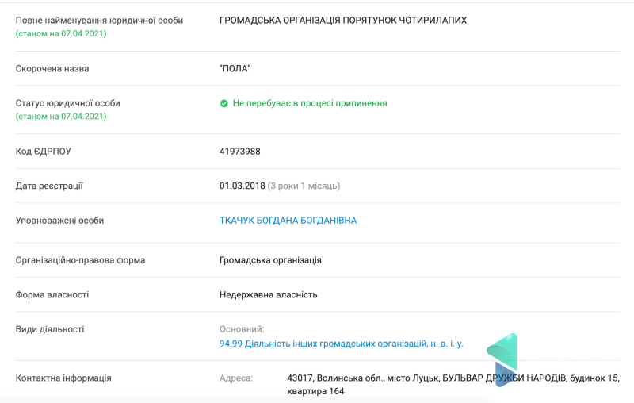This screenshot has width=634, height=403.
Task: Open the 94.99 activity type link
Action: click(341, 344)
